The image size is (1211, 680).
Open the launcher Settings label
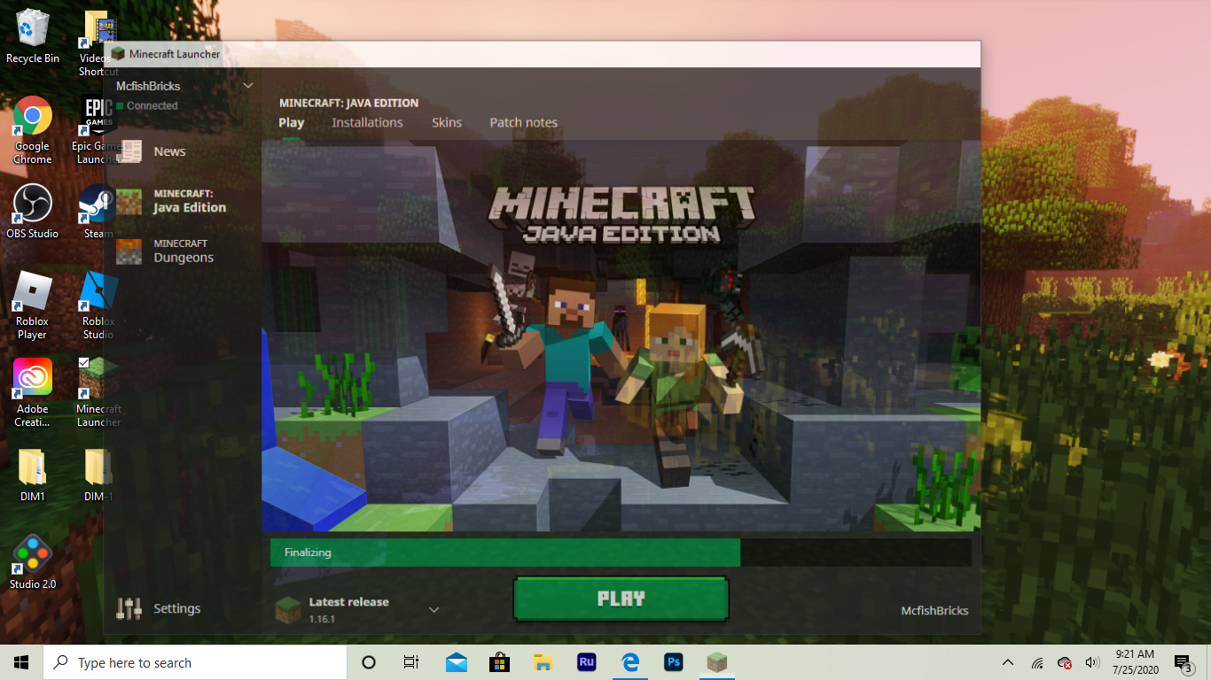click(x=176, y=608)
